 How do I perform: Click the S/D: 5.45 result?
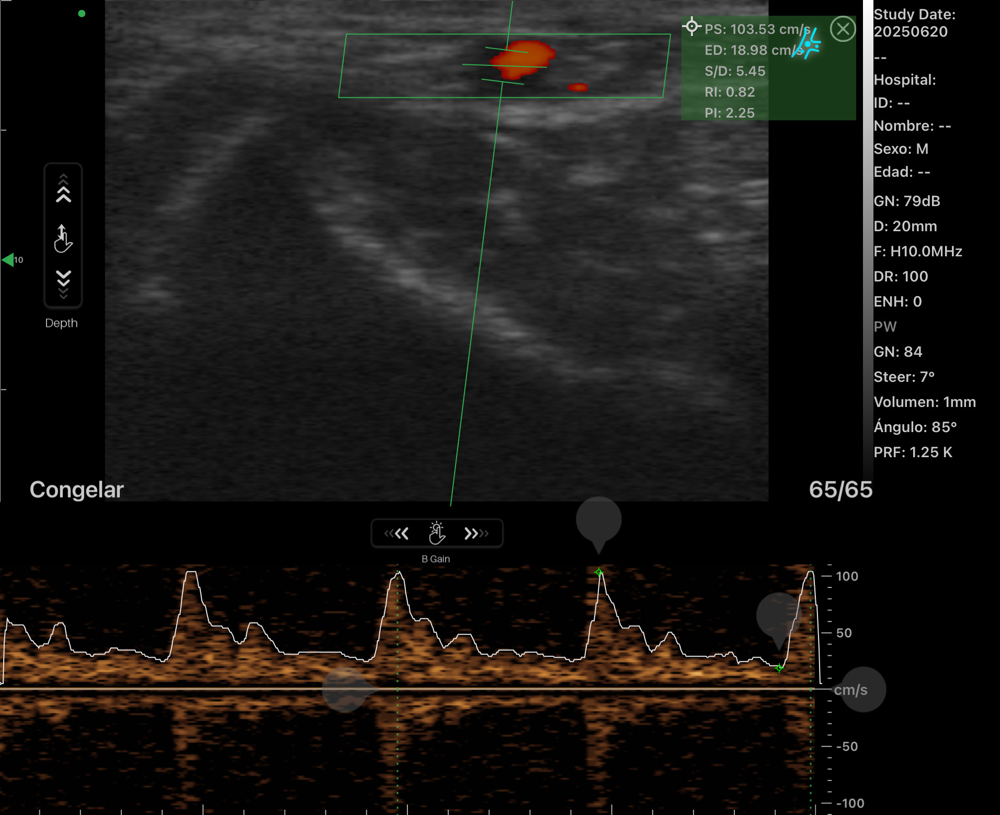(735, 71)
